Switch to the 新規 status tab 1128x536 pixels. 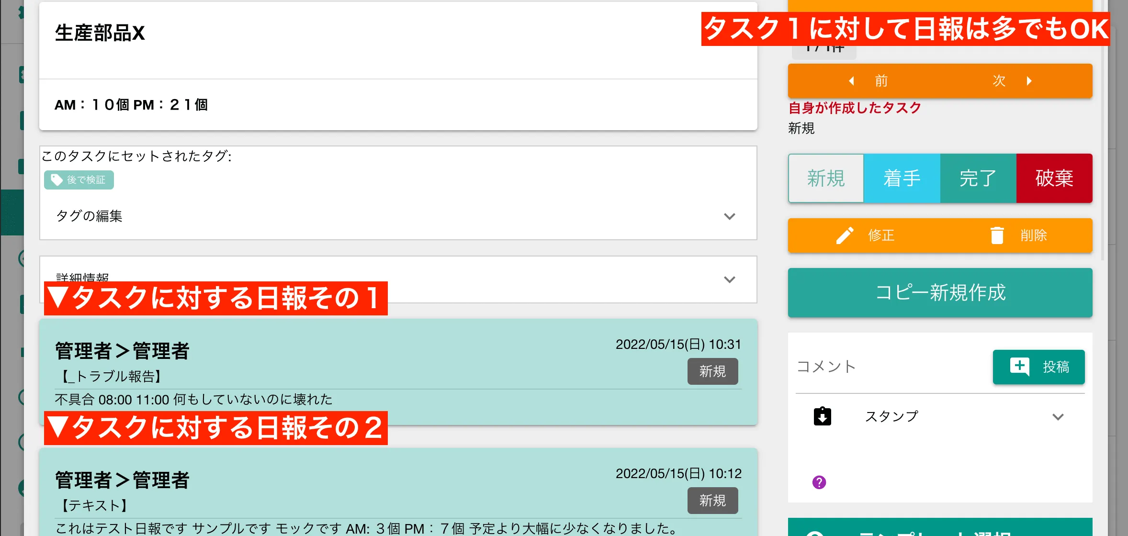point(826,178)
